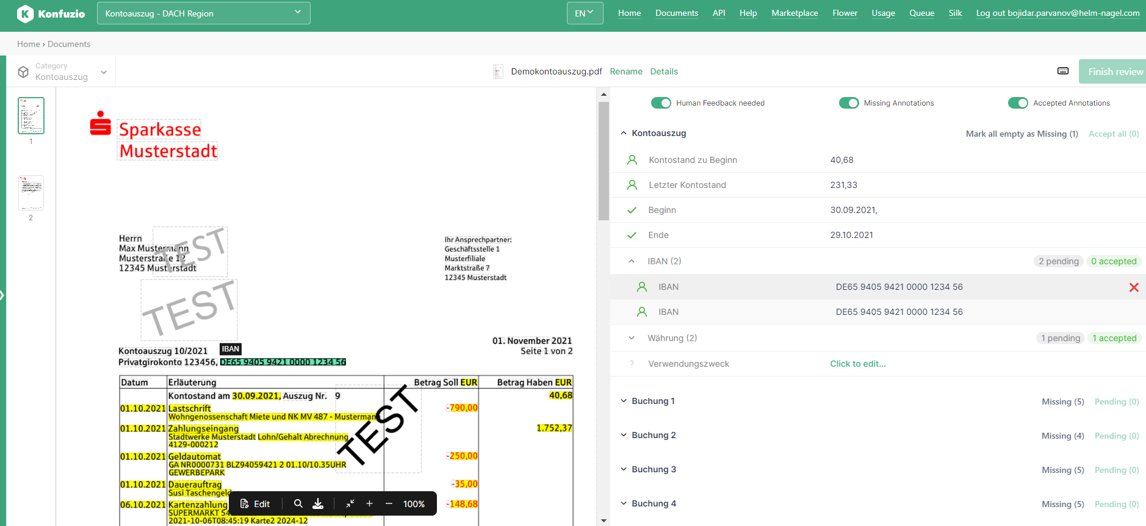Click the 100% zoom level display
The image size is (1146, 526).
coord(414,504)
